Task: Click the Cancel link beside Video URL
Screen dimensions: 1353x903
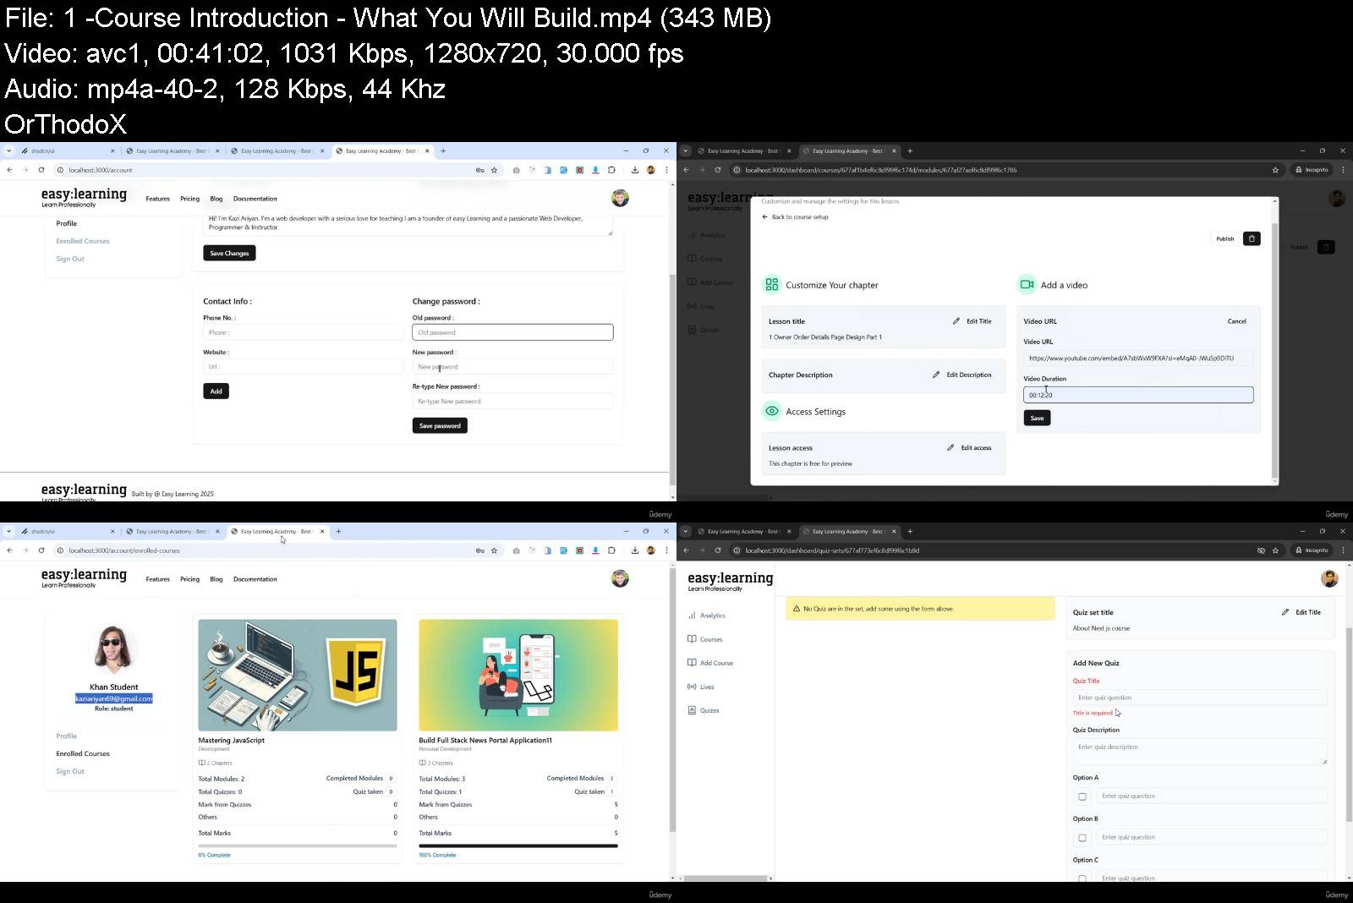Action: (x=1236, y=321)
